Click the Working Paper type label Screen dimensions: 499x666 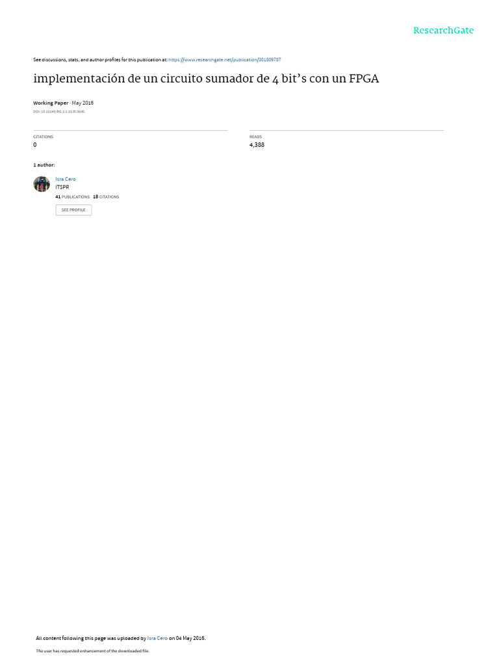pos(51,103)
